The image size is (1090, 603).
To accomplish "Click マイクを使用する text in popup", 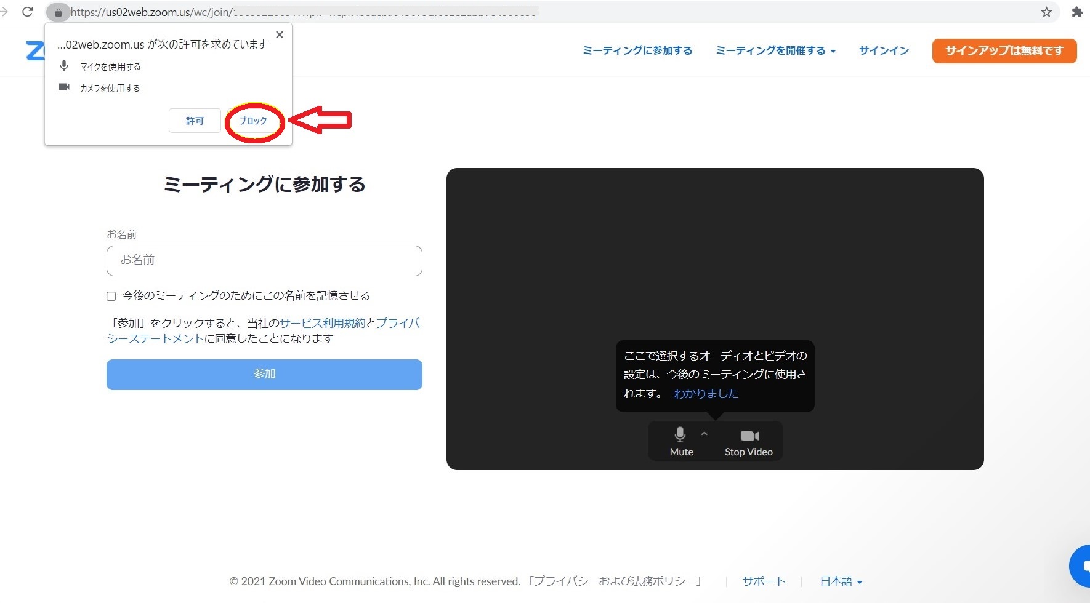I will pos(110,66).
